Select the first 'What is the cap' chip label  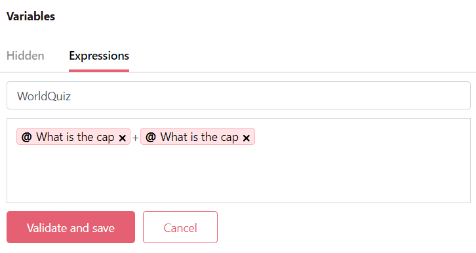[x=75, y=137]
